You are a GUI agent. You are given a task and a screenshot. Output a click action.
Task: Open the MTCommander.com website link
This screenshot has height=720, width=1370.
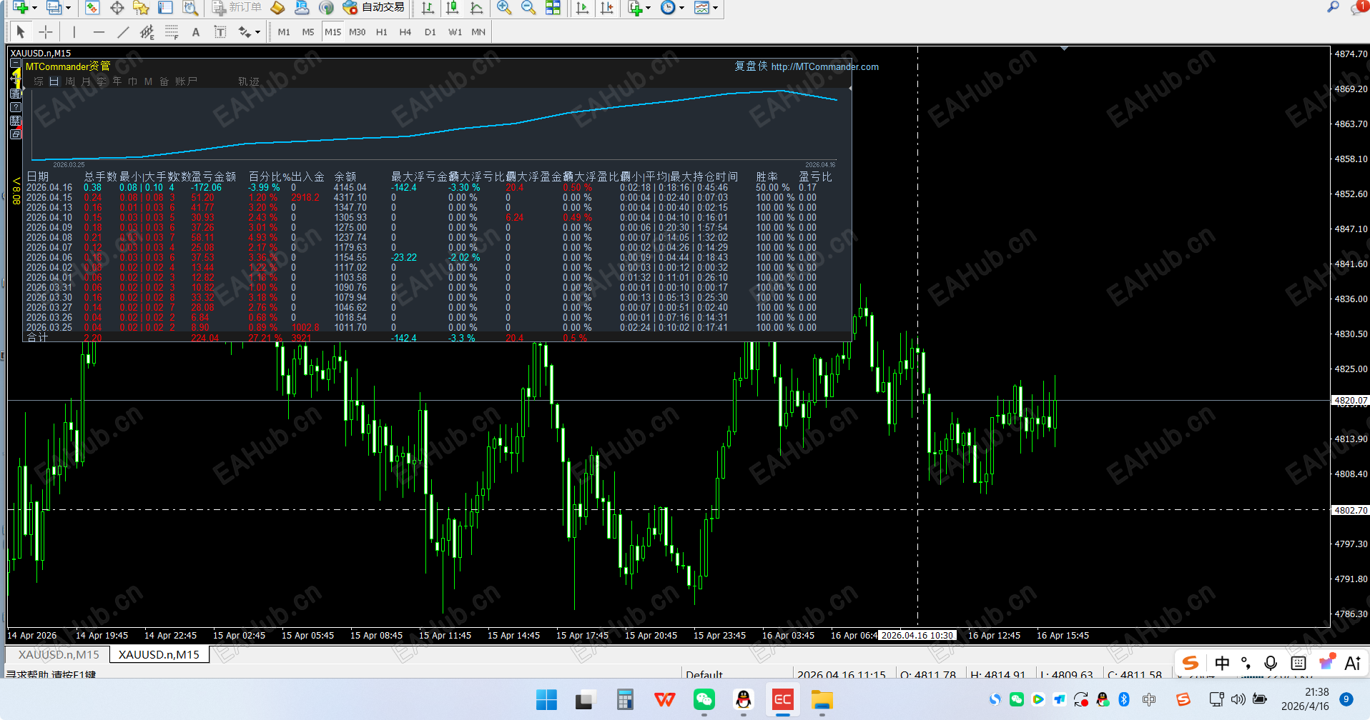pos(825,66)
